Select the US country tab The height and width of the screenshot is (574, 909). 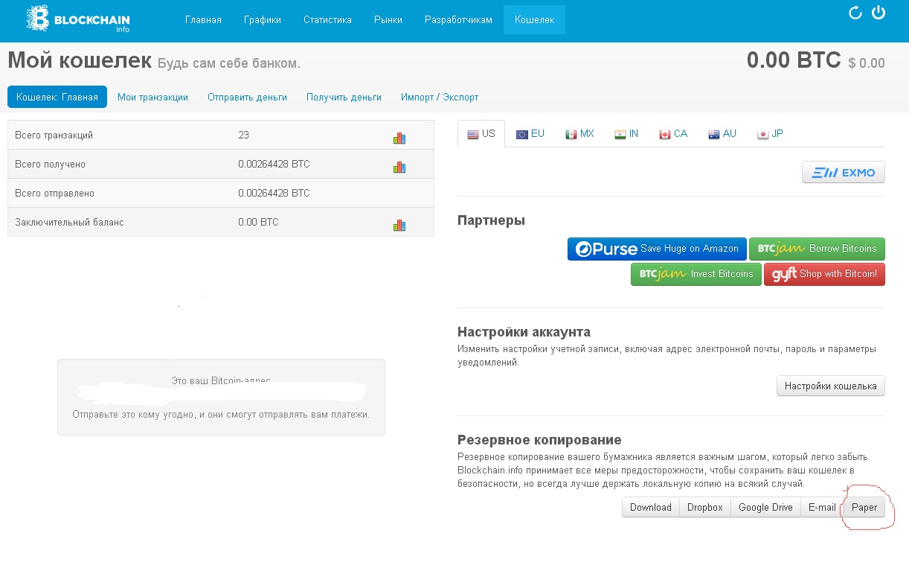481,134
